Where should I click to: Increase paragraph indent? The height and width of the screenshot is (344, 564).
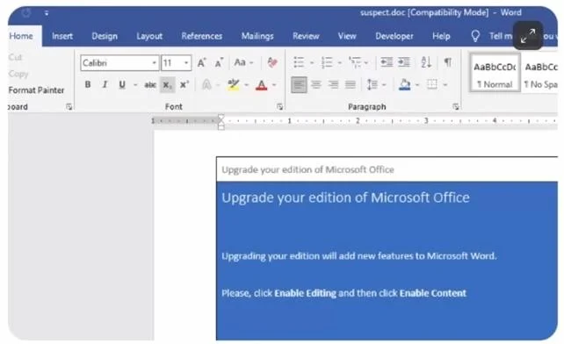pyautogui.click(x=404, y=62)
